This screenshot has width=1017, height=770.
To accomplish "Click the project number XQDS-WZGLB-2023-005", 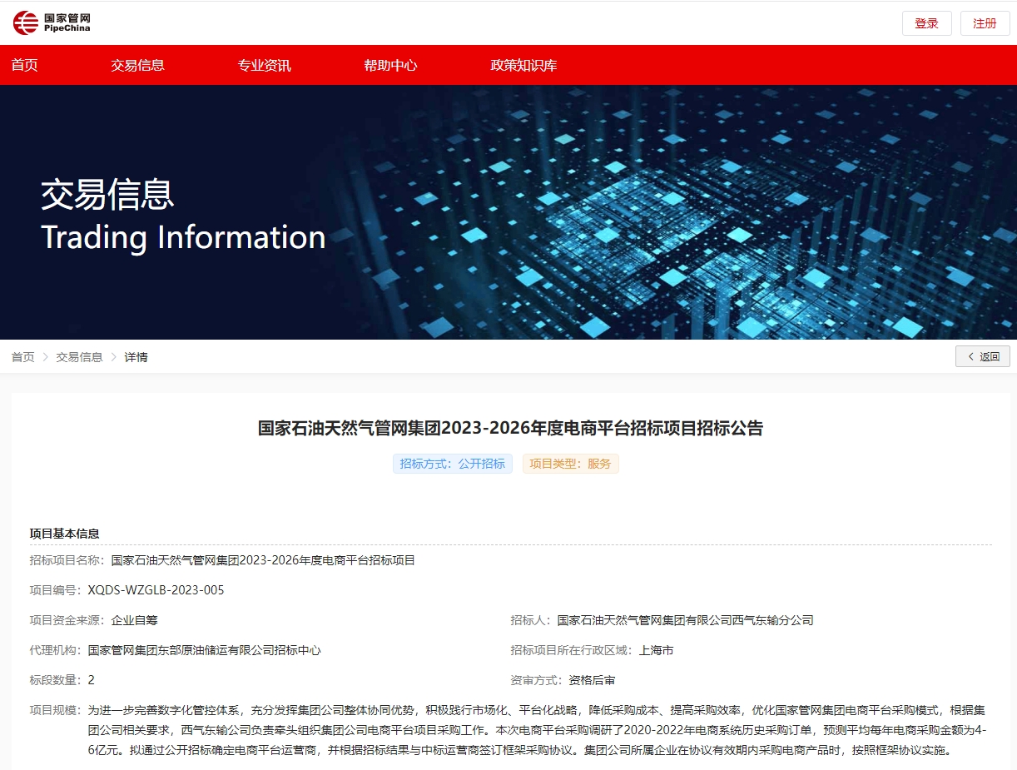I will click(x=156, y=590).
